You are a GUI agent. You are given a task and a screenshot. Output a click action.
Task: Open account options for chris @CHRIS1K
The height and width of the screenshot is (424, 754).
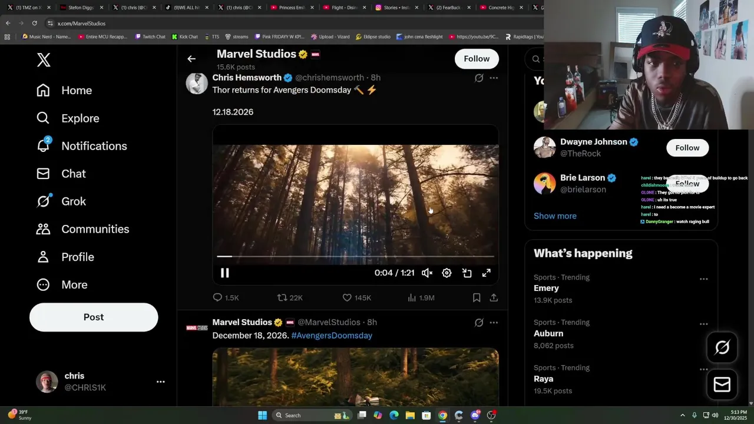click(160, 382)
